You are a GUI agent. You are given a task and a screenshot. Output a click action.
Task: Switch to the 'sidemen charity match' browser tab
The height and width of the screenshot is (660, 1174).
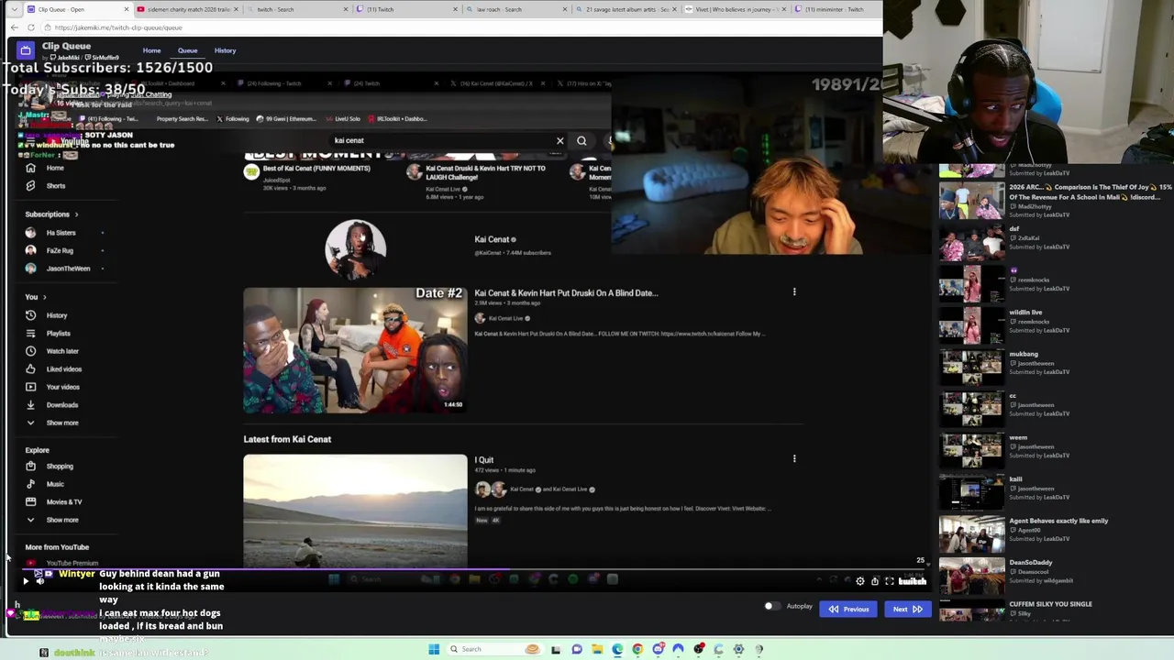[x=188, y=9]
